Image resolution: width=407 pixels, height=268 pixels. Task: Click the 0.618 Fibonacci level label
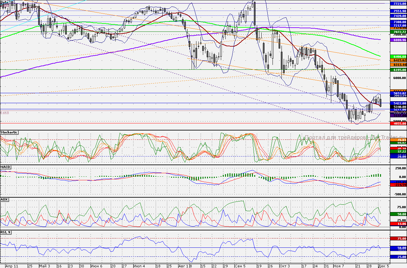point(4,113)
